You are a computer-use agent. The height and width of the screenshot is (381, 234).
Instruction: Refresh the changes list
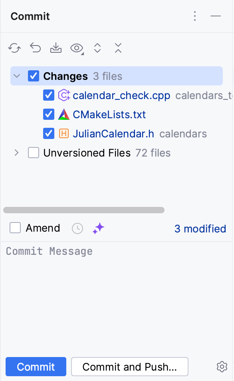point(14,48)
